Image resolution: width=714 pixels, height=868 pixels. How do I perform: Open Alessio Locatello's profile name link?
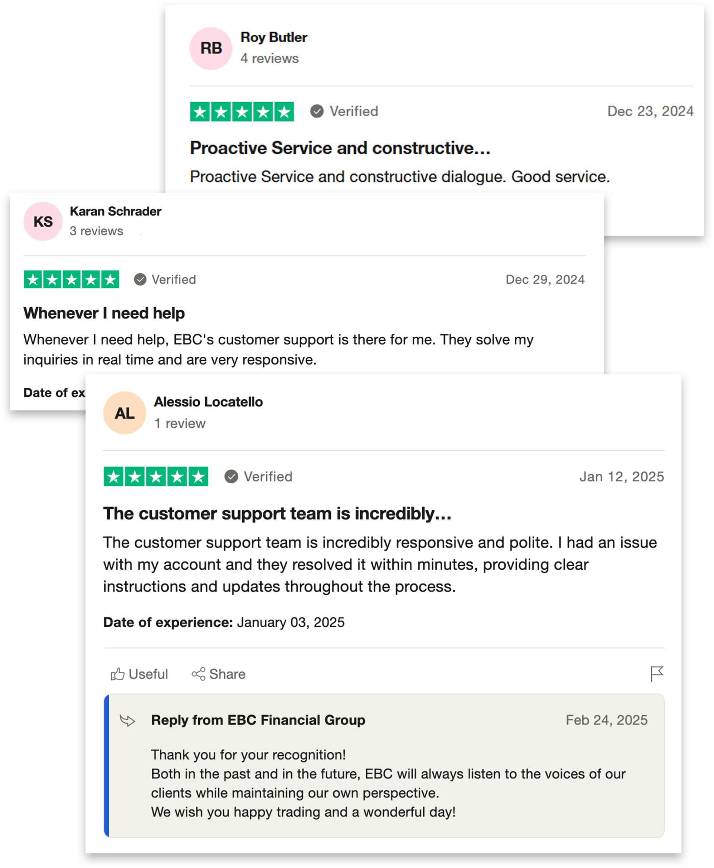point(209,402)
